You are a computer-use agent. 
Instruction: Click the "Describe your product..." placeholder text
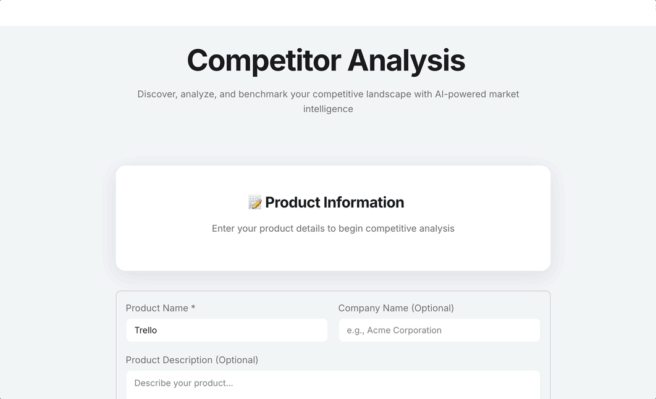[x=183, y=383]
